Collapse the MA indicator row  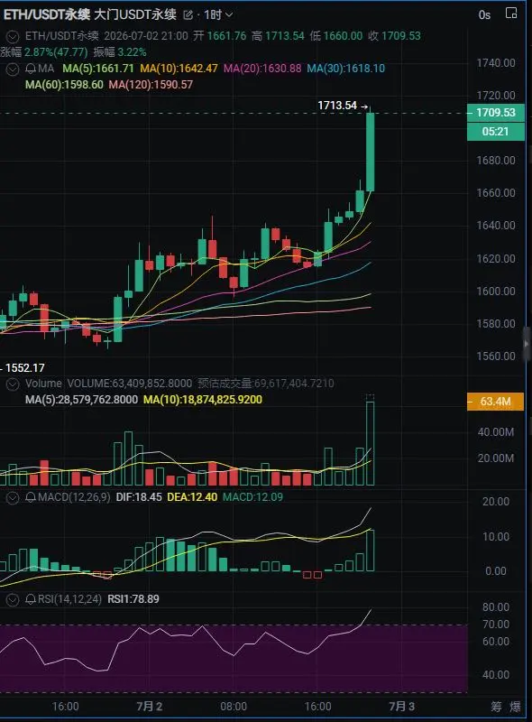click(13, 69)
